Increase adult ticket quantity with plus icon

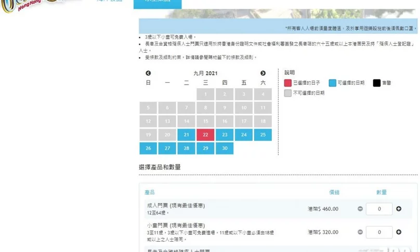tap(399, 209)
